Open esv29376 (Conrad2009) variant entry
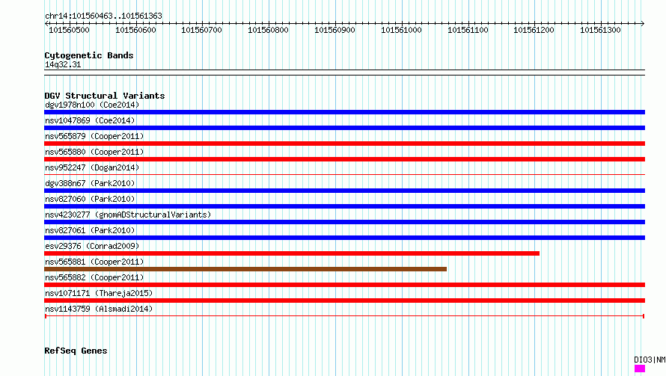Viewport: 666px width, 376px height. (x=92, y=246)
